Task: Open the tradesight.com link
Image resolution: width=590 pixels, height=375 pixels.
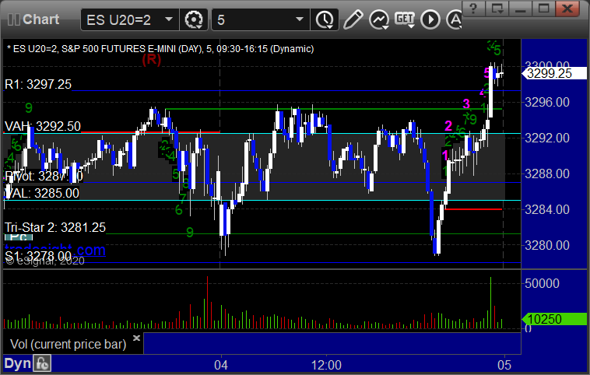Action: [55, 250]
